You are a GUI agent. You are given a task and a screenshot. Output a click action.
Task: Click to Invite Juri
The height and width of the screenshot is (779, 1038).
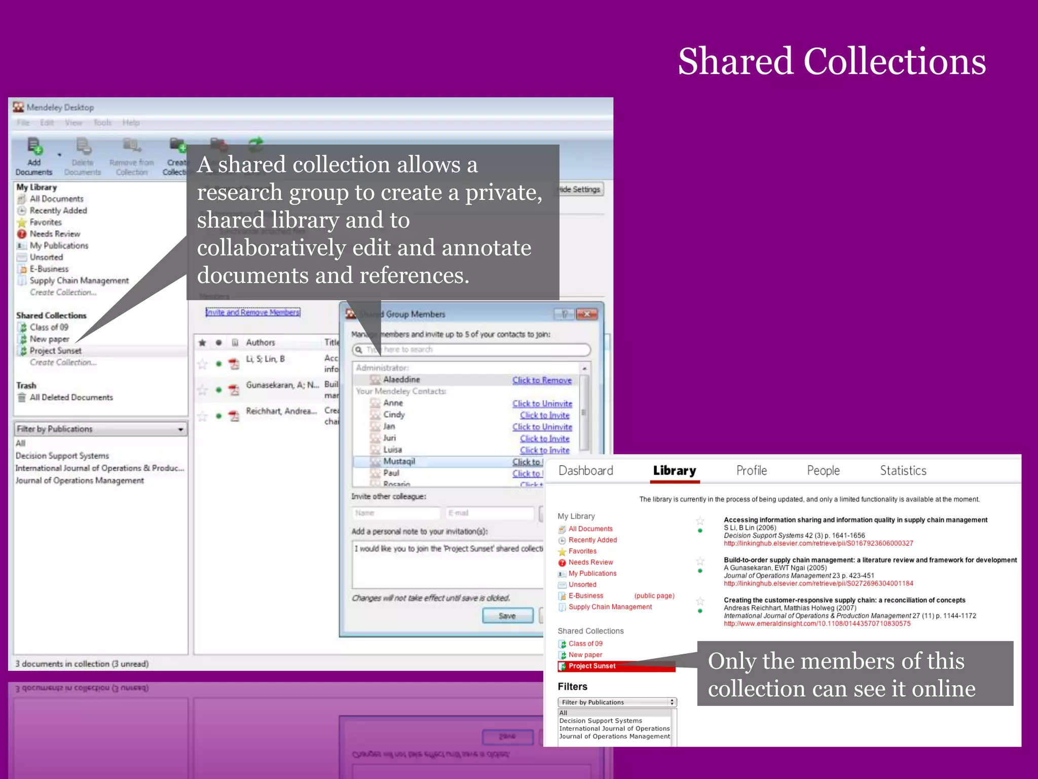pyautogui.click(x=544, y=438)
